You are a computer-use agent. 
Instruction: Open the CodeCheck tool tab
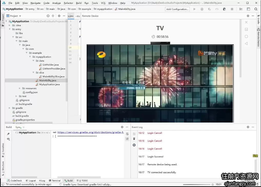[14, 181]
